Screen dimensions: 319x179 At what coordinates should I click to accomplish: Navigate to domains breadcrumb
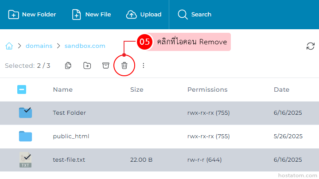pos(39,46)
